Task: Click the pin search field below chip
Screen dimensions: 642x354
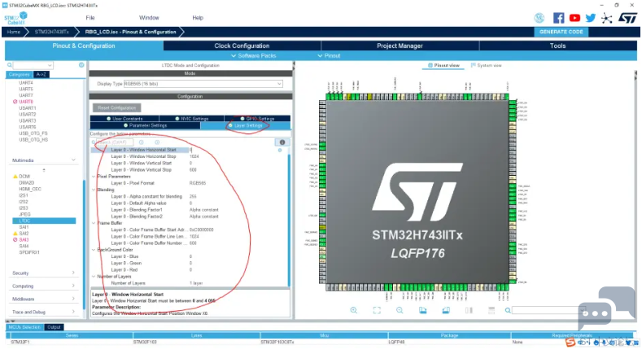Action: [x=548, y=311]
